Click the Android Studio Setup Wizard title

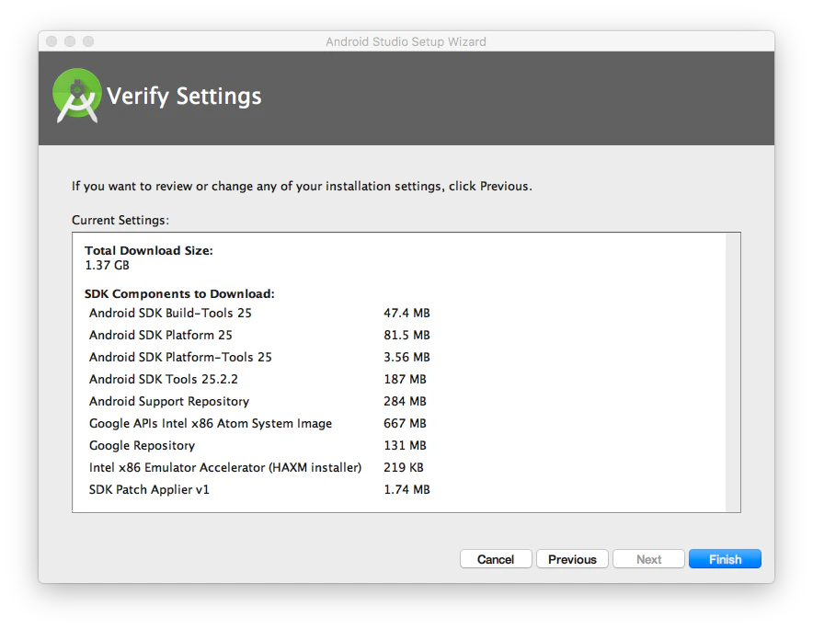point(406,41)
